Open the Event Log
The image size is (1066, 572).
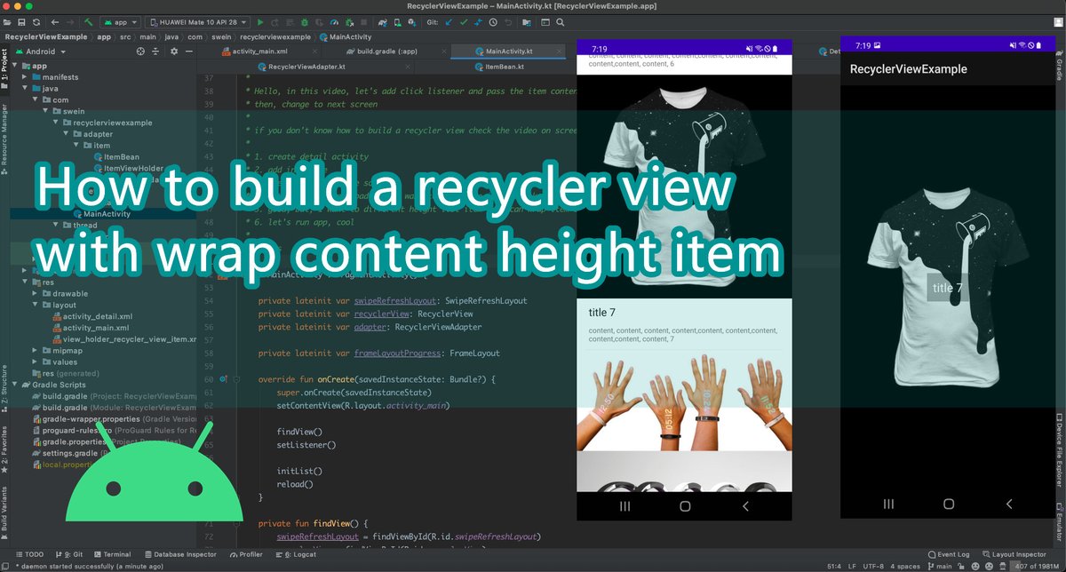949,554
